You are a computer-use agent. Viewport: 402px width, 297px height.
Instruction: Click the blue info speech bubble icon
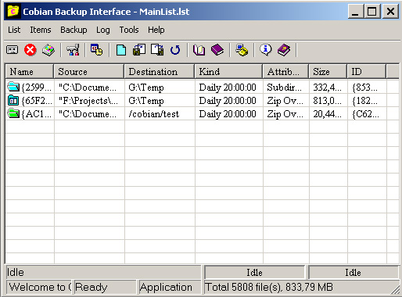266,50
